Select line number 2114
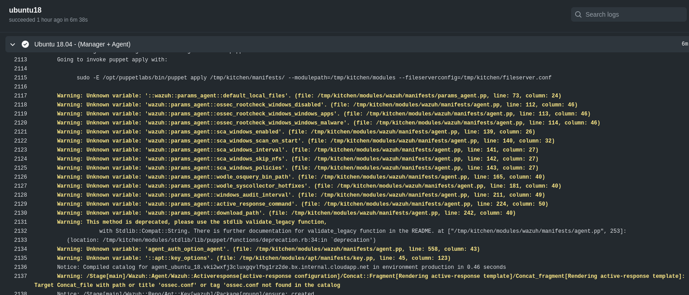689x295 pixels. click(x=20, y=69)
